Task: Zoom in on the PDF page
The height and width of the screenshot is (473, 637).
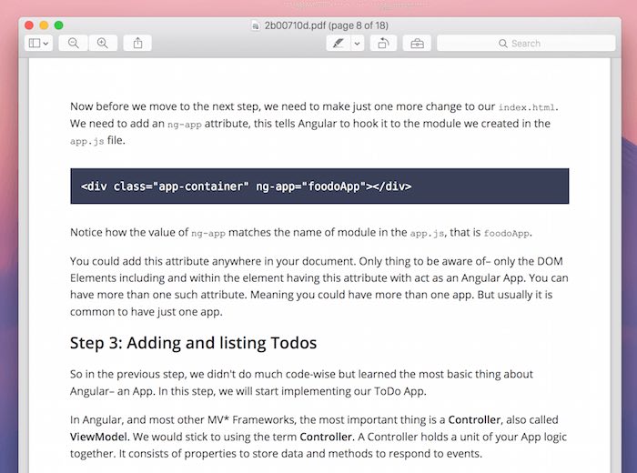Action: (x=103, y=43)
